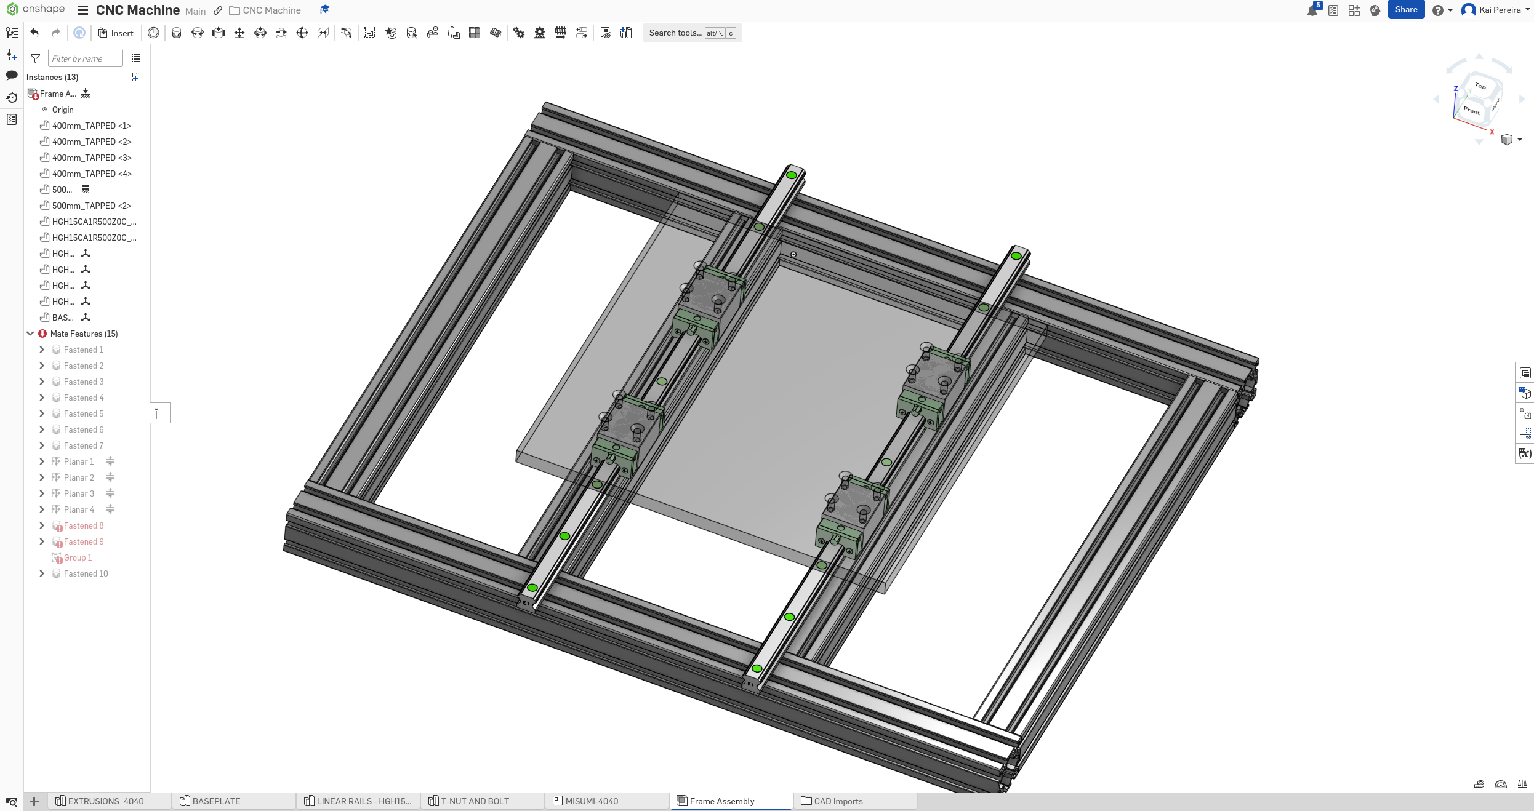This screenshot has height=811, width=1534.
Task: Open the Insert parts dialog
Action: pos(116,33)
